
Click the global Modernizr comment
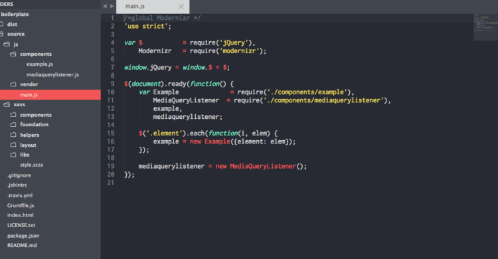[x=162, y=18]
